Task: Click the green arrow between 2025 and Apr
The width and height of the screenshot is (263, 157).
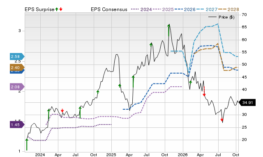Action: tap(120, 86)
